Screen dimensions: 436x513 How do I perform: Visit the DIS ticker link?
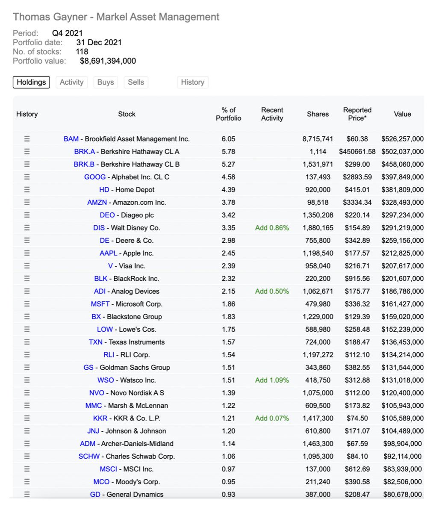99,228
